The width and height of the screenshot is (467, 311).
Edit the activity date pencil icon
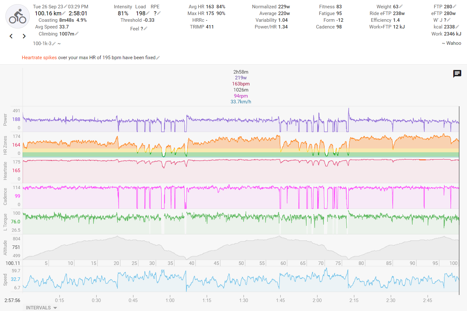click(x=66, y=7)
